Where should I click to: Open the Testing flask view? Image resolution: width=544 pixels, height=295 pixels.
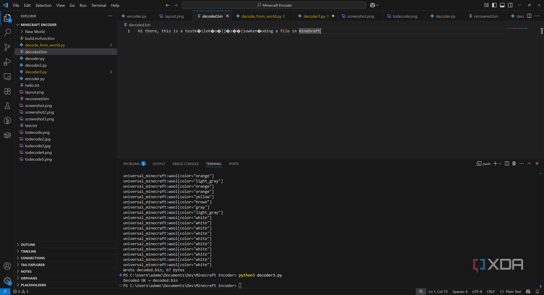[x=7, y=106]
